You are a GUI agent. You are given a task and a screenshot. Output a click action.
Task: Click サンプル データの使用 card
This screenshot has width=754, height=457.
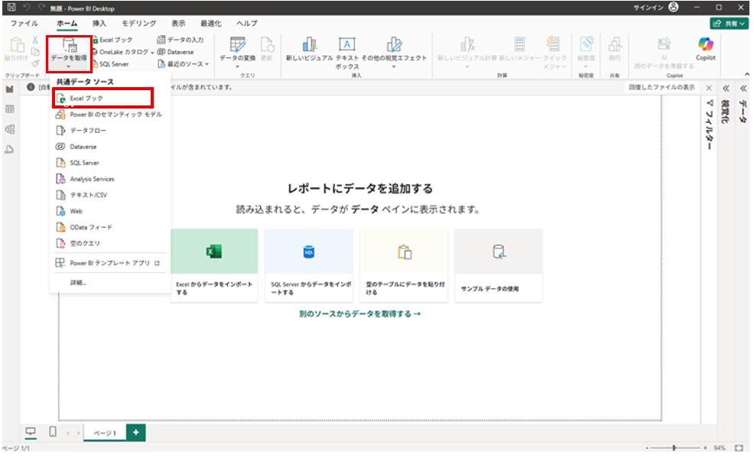(499, 265)
